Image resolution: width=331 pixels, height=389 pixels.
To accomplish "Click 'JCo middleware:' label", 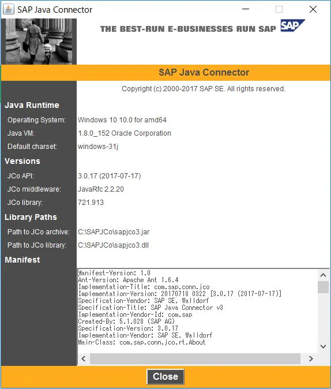I will pyautogui.click(x=34, y=189).
